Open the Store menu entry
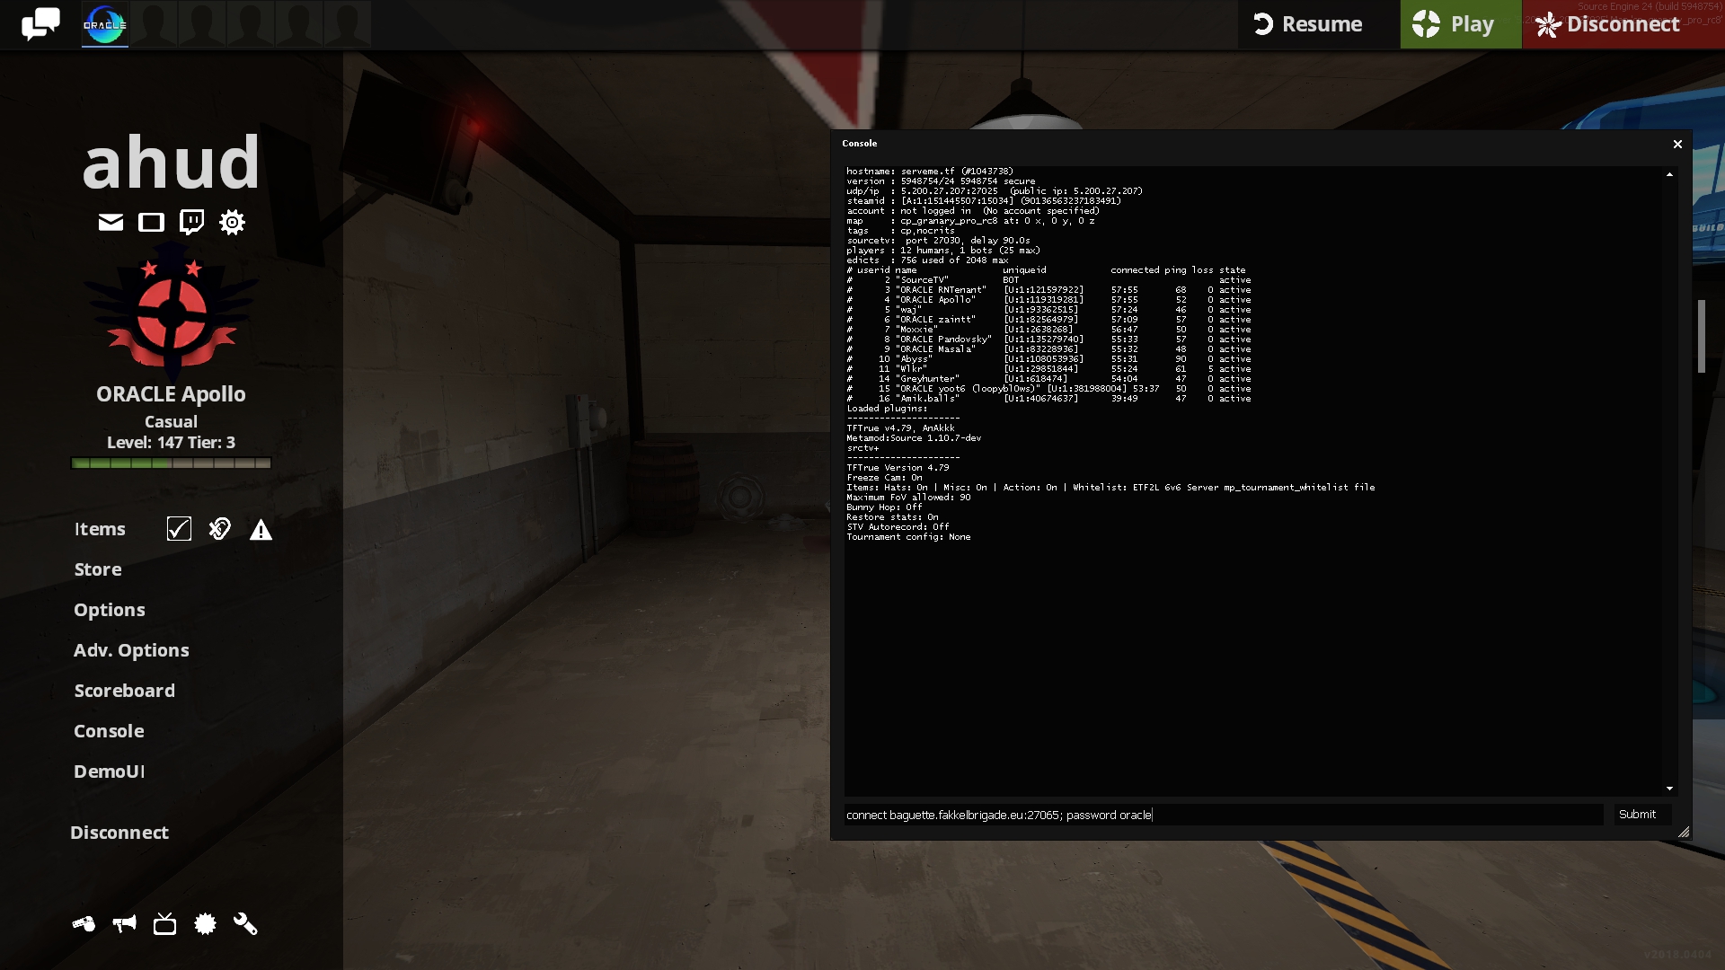Screen dimensions: 1725x970 (98, 569)
